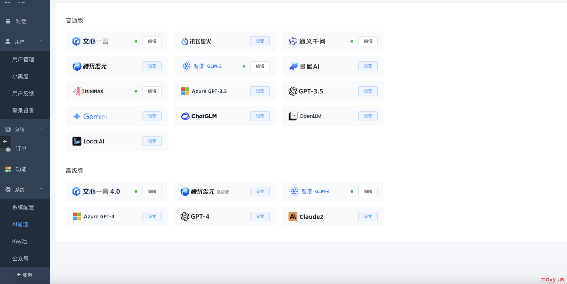567x284 pixels.
Task: Click 设置 for LocalAI
Action: tap(152, 141)
